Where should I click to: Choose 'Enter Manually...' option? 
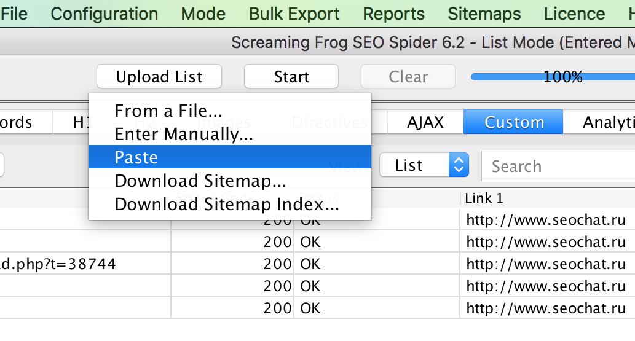point(230,134)
